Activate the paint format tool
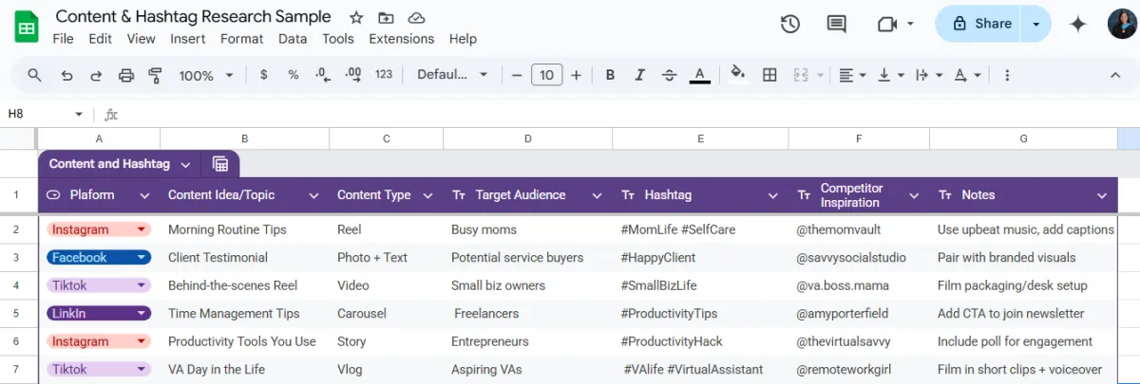This screenshot has height=384, width=1140. coord(156,75)
